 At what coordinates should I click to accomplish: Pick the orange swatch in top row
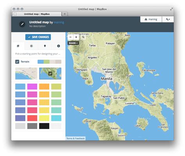[44, 87]
